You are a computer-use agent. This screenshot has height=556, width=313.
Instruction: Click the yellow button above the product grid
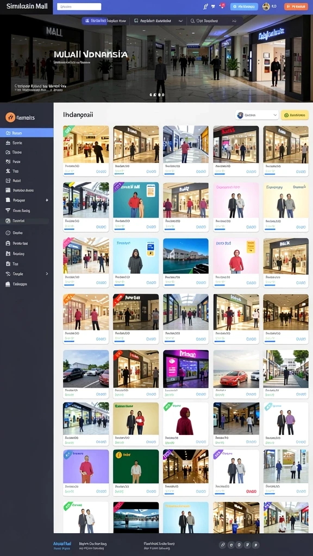[295, 115]
